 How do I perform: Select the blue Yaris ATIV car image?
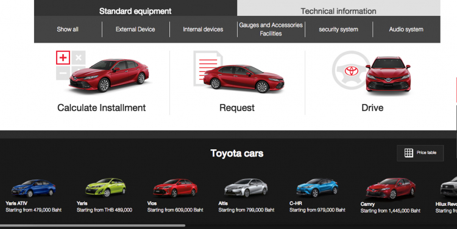coord(34,188)
